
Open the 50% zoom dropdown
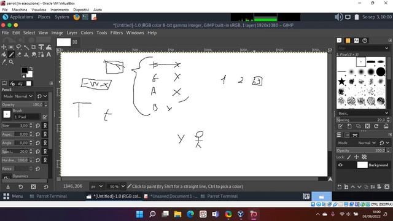point(117,187)
